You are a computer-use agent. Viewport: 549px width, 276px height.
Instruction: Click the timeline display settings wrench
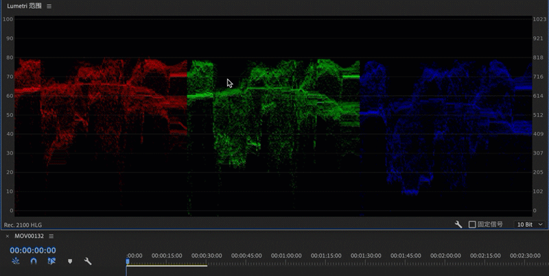88,262
